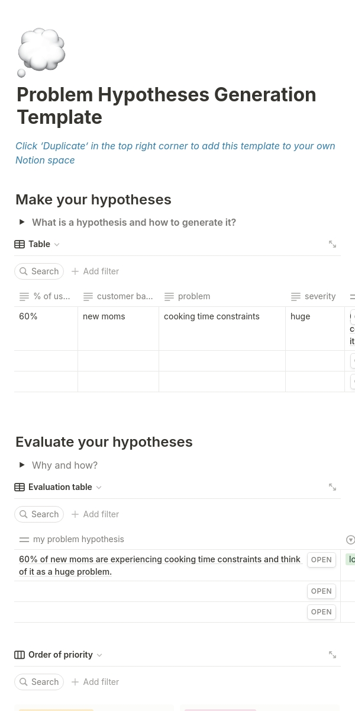Screen dimensions: 355x711
Task: Click the thought bubble page icon
Action: pyautogui.click(x=41, y=52)
